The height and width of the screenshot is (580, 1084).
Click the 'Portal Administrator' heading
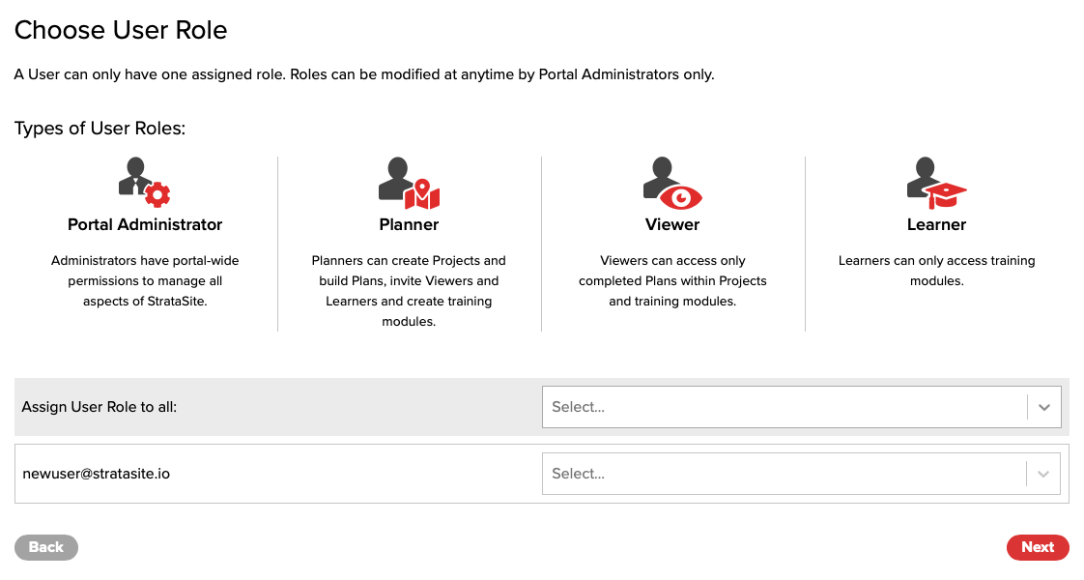pos(145,224)
